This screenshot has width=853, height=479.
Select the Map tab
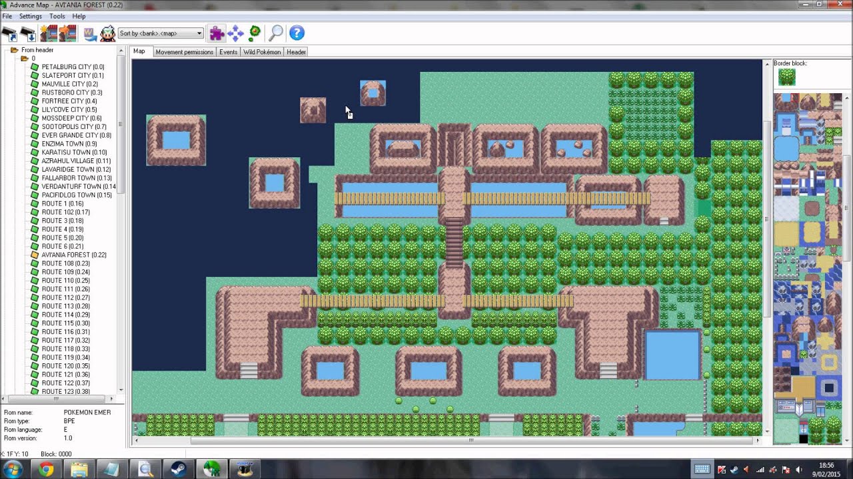coord(139,51)
